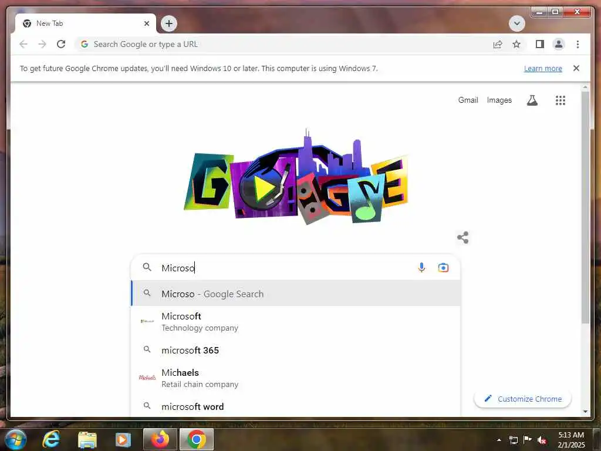
Task: Click the Customize Chrome button
Action: 522,399
